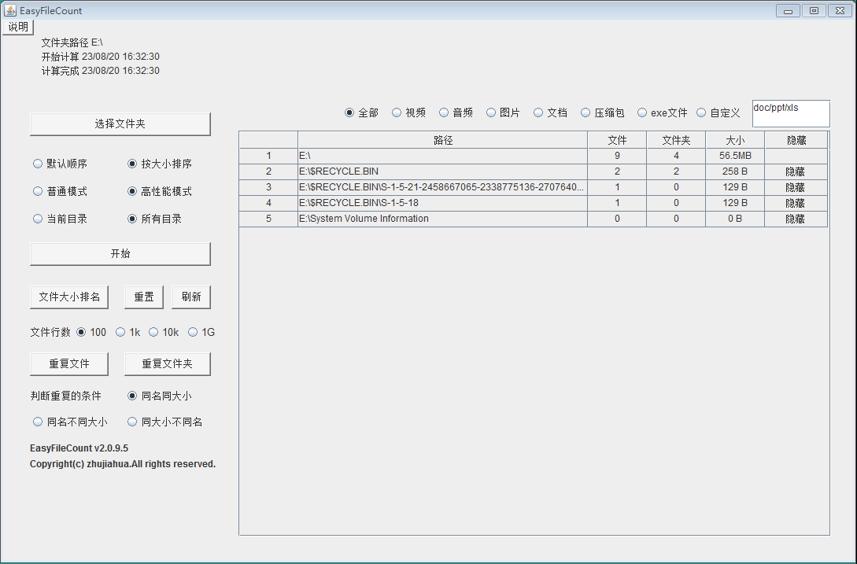Click the 选择文件夹 button

pos(120,124)
